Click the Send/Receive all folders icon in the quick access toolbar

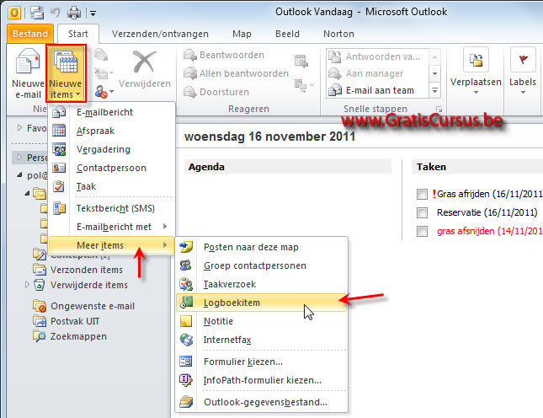pyautogui.click(x=37, y=13)
